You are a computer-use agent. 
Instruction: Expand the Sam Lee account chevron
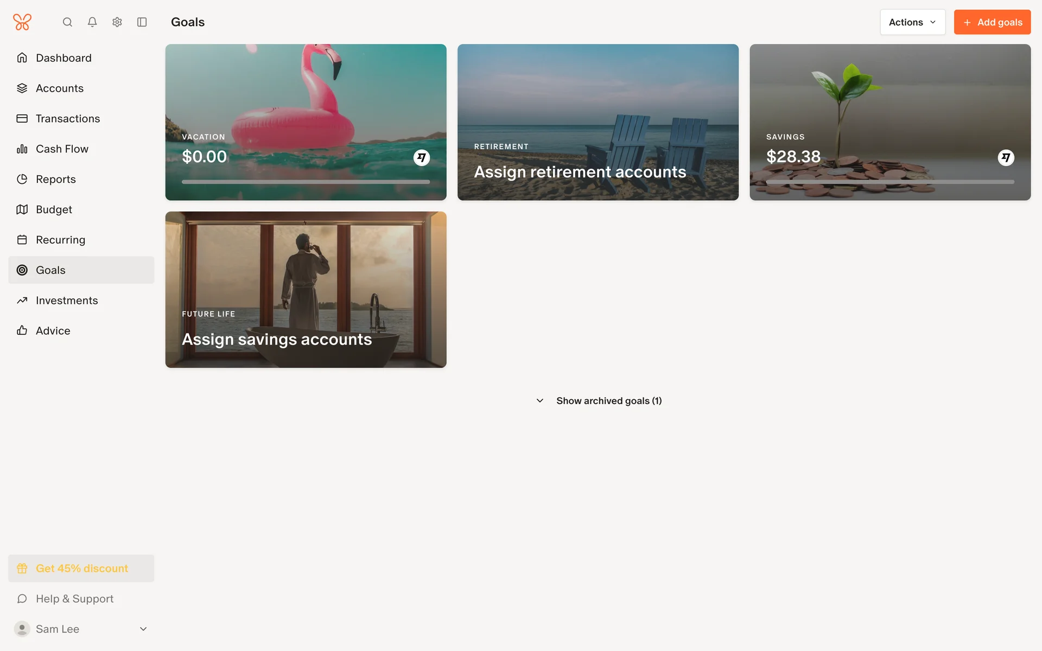coord(143,629)
